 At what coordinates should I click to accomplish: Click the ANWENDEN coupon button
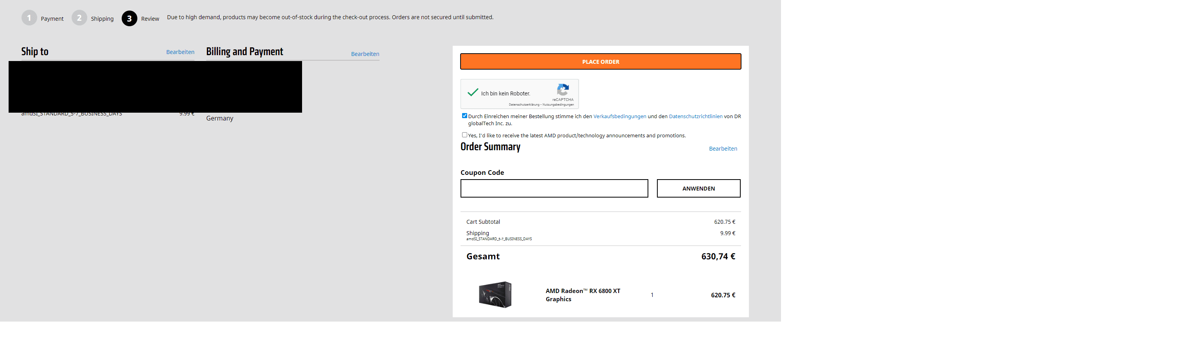[698, 189]
